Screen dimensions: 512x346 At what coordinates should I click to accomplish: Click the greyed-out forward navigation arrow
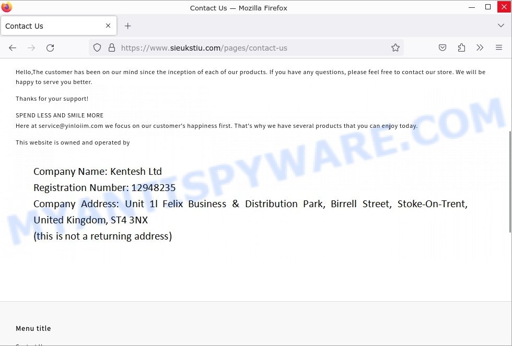tap(31, 48)
